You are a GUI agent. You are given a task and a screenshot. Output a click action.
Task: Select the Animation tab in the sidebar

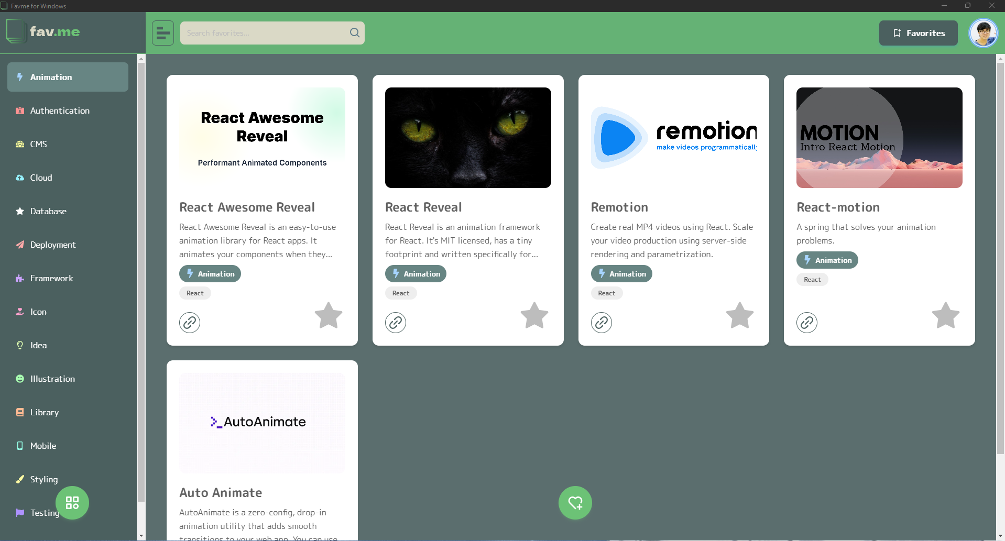pos(50,77)
